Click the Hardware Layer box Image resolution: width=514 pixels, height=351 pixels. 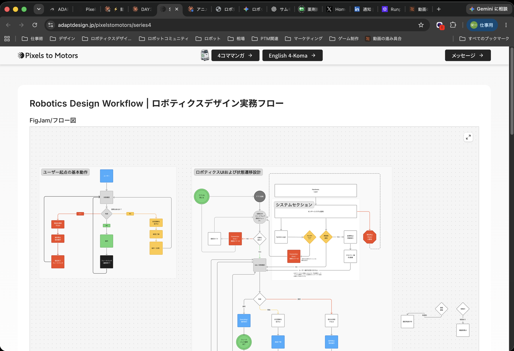(x=316, y=191)
